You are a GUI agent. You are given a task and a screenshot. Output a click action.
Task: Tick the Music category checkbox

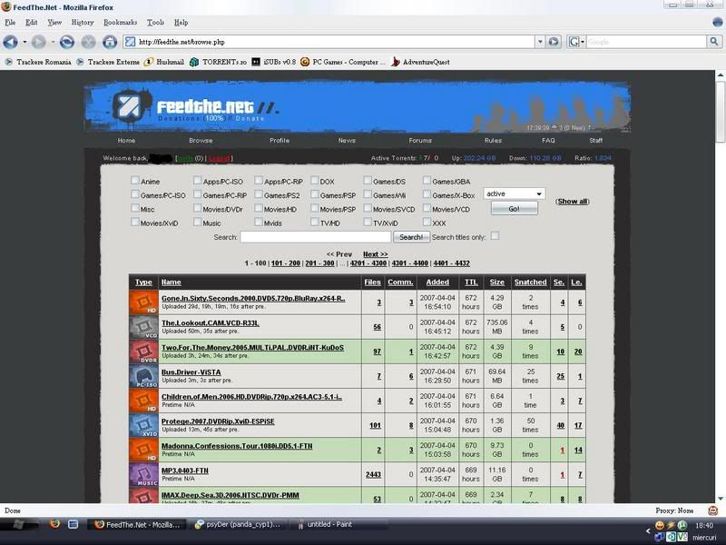pyautogui.click(x=198, y=222)
